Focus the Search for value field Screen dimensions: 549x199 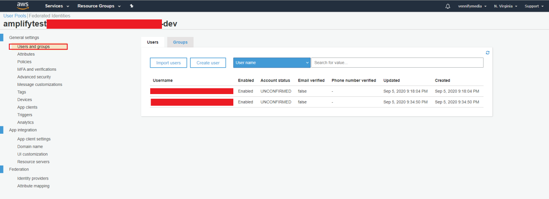[397, 63]
